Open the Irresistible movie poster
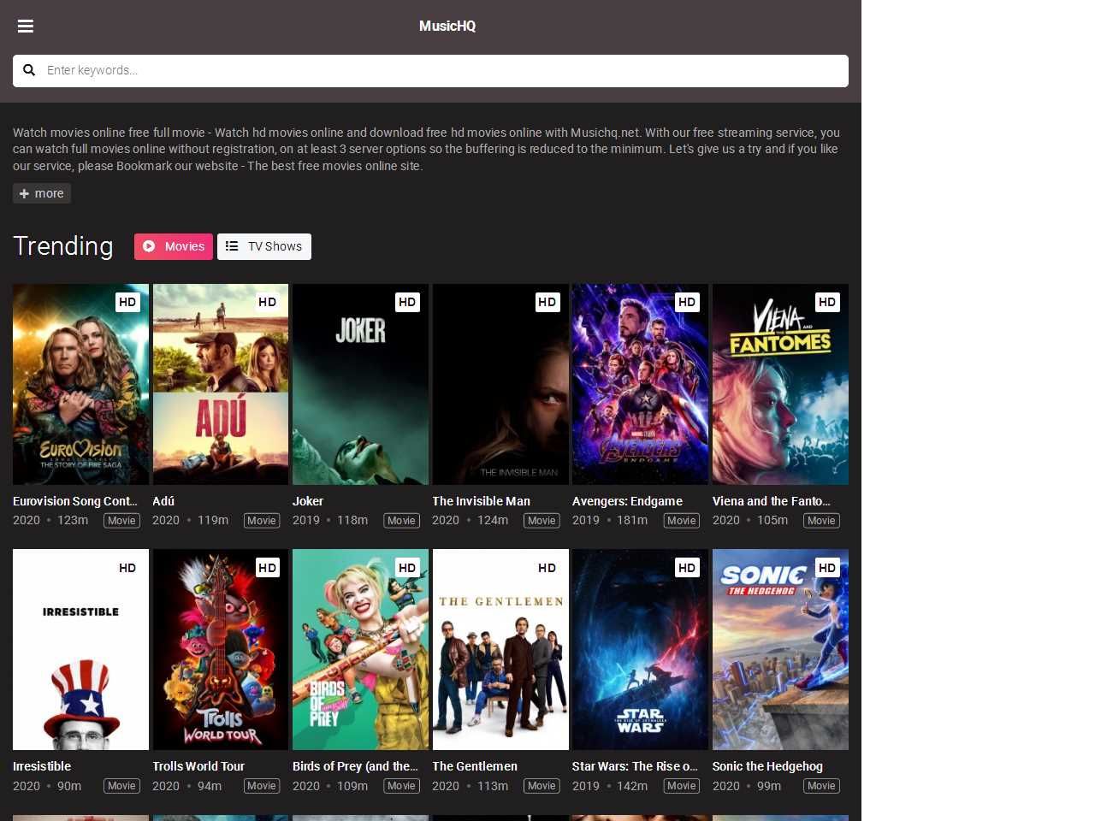Screen dimensions: 1095x821 tap(80, 650)
